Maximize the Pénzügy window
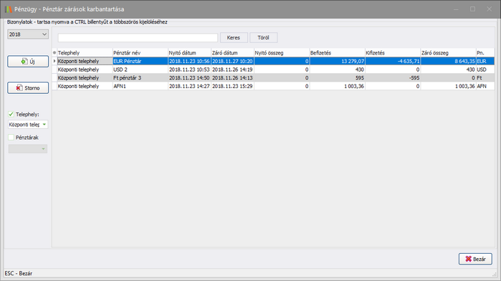Screen dimensions: 501x281 tap(472, 9)
